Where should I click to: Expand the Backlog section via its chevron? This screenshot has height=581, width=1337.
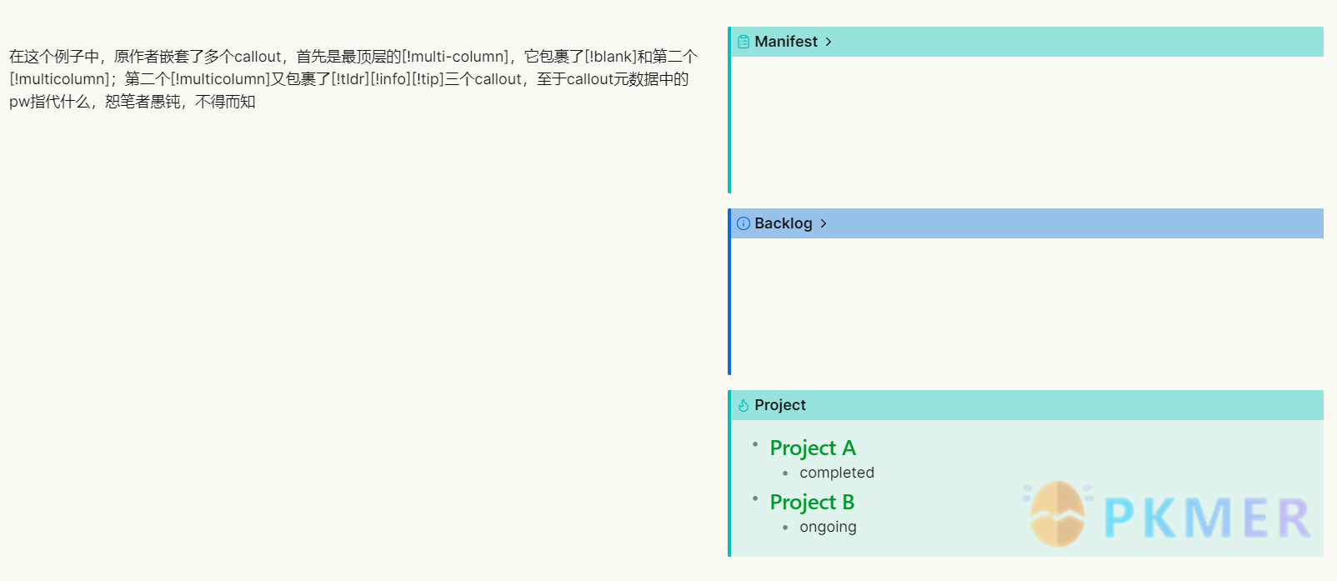pos(824,223)
